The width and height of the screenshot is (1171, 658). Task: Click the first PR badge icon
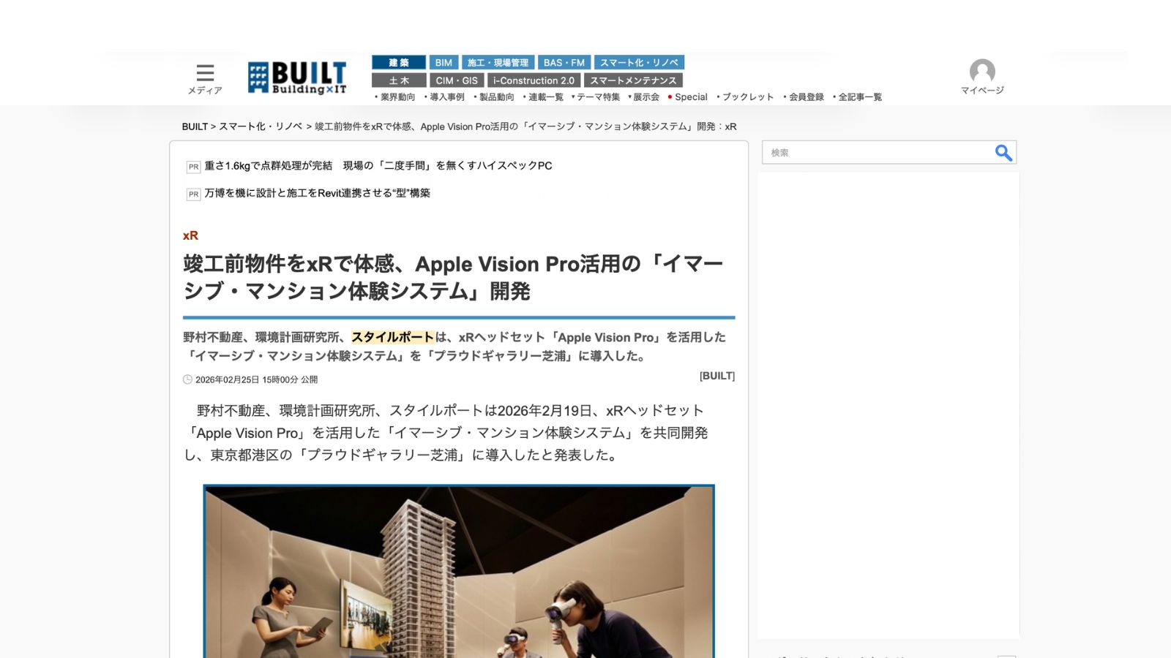point(193,167)
